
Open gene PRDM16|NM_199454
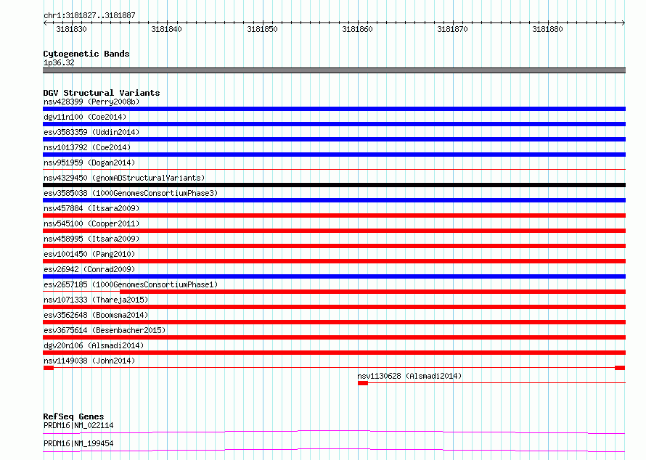point(78,443)
